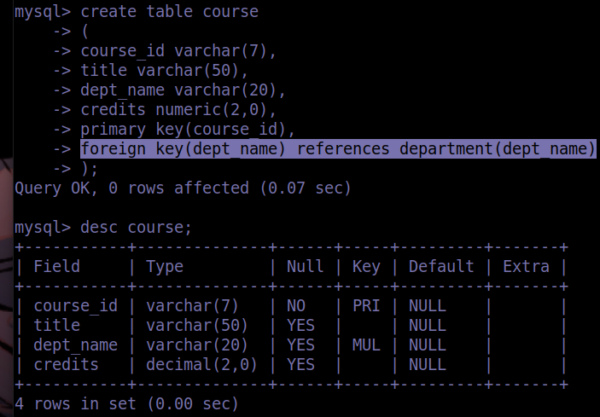Viewport: 600px width, 417px height.
Task: Click the highlighted foreign key constraint line
Action: tap(337, 149)
